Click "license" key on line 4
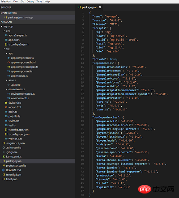Screen dimensions: 179x198 coord(99,24)
